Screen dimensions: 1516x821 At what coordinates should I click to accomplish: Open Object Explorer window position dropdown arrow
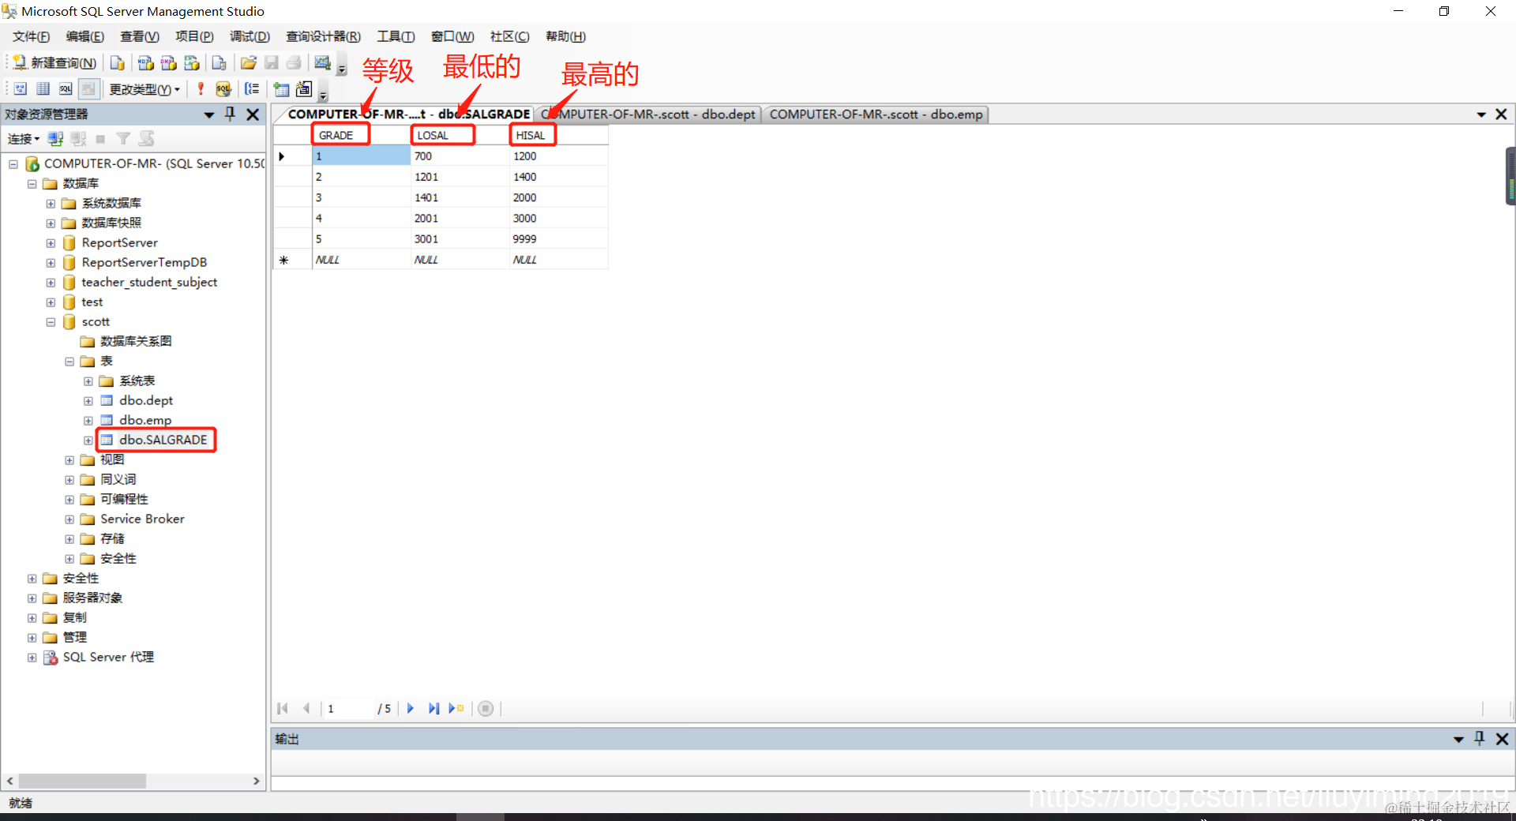tap(209, 114)
